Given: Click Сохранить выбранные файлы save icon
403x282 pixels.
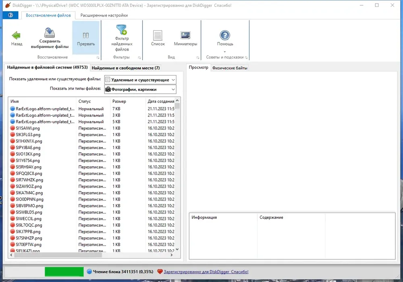Looking at the screenshot, I should click(50, 32).
